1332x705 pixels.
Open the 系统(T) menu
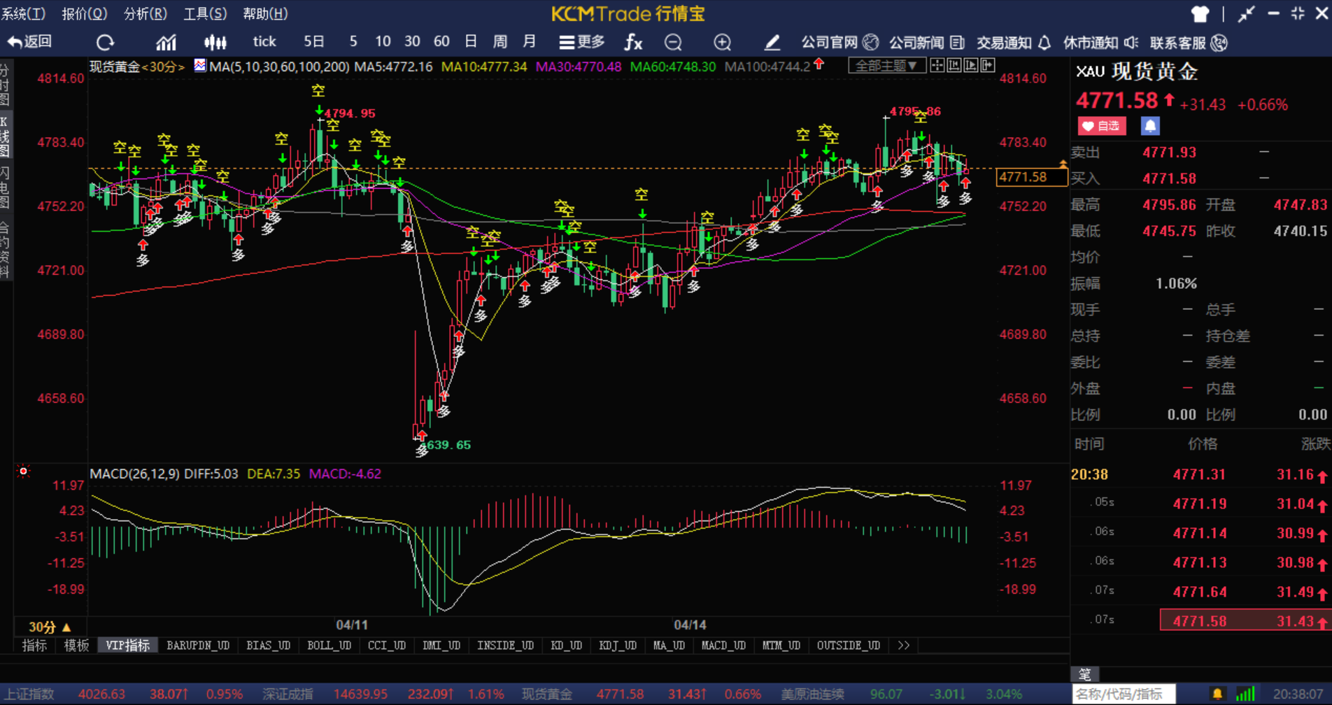click(23, 14)
